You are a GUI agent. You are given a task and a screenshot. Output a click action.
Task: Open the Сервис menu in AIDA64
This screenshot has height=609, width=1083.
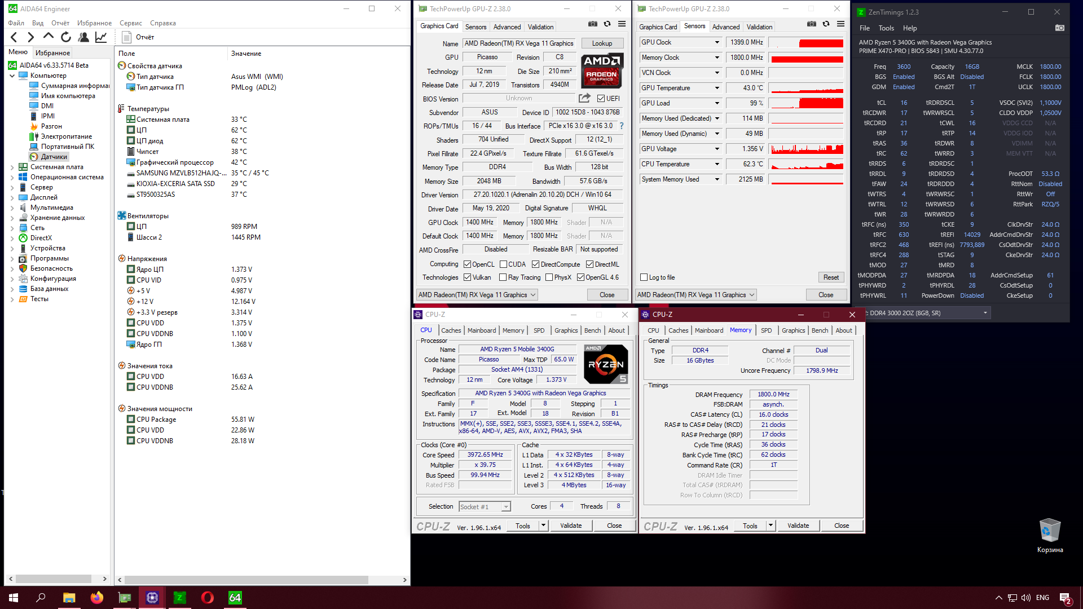point(130,23)
